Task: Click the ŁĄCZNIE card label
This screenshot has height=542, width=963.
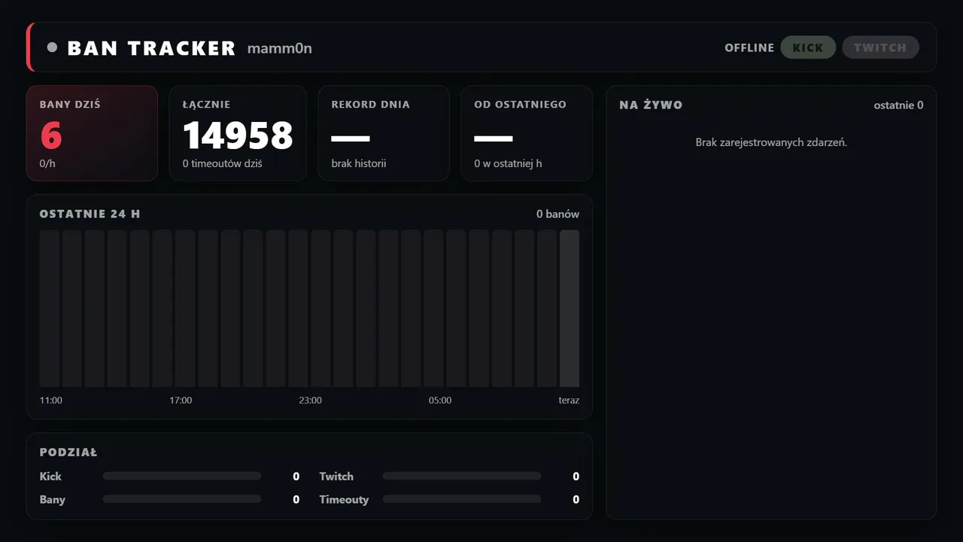Action: click(206, 105)
